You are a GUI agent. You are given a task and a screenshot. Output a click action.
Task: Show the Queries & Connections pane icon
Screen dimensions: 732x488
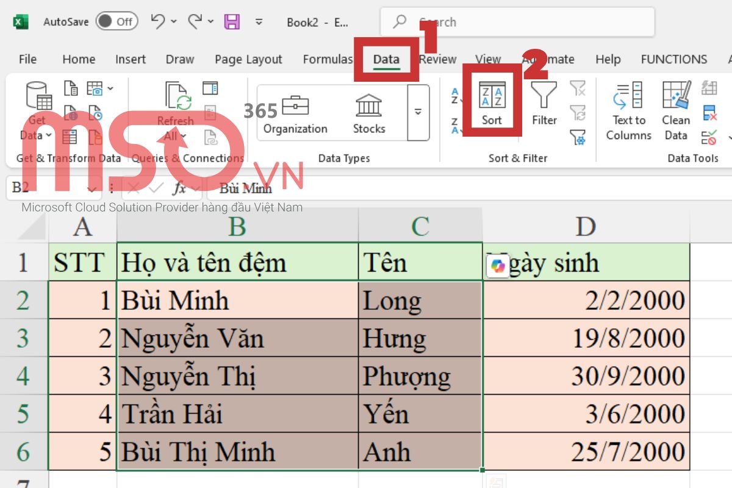pyautogui.click(x=210, y=88)
